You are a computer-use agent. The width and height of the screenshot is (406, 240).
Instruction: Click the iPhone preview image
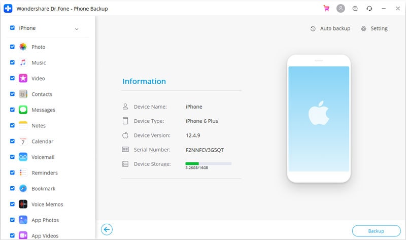pyautogui.click(x=318, y=119)
